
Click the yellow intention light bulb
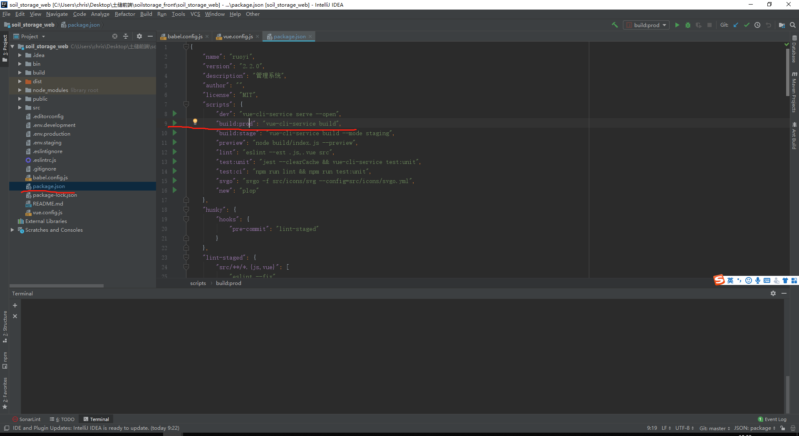(195, 122)
